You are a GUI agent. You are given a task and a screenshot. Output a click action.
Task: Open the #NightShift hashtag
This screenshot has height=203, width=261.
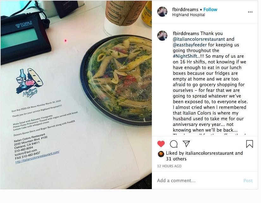coord(185,56)
